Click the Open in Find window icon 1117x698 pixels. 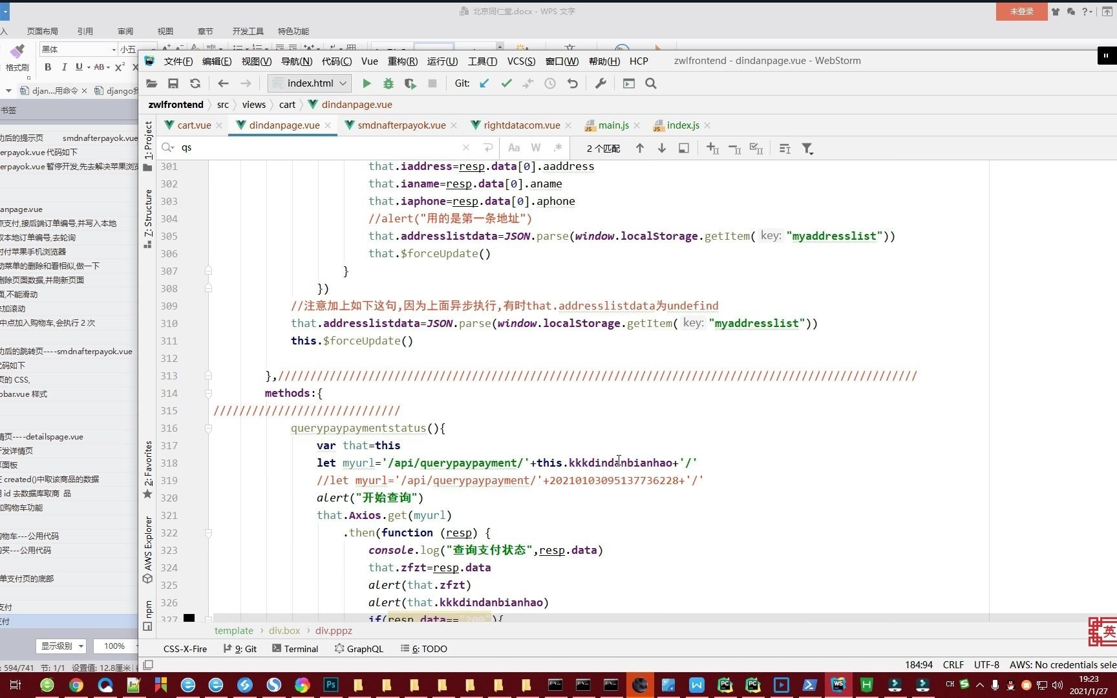(x=683, y=148)
